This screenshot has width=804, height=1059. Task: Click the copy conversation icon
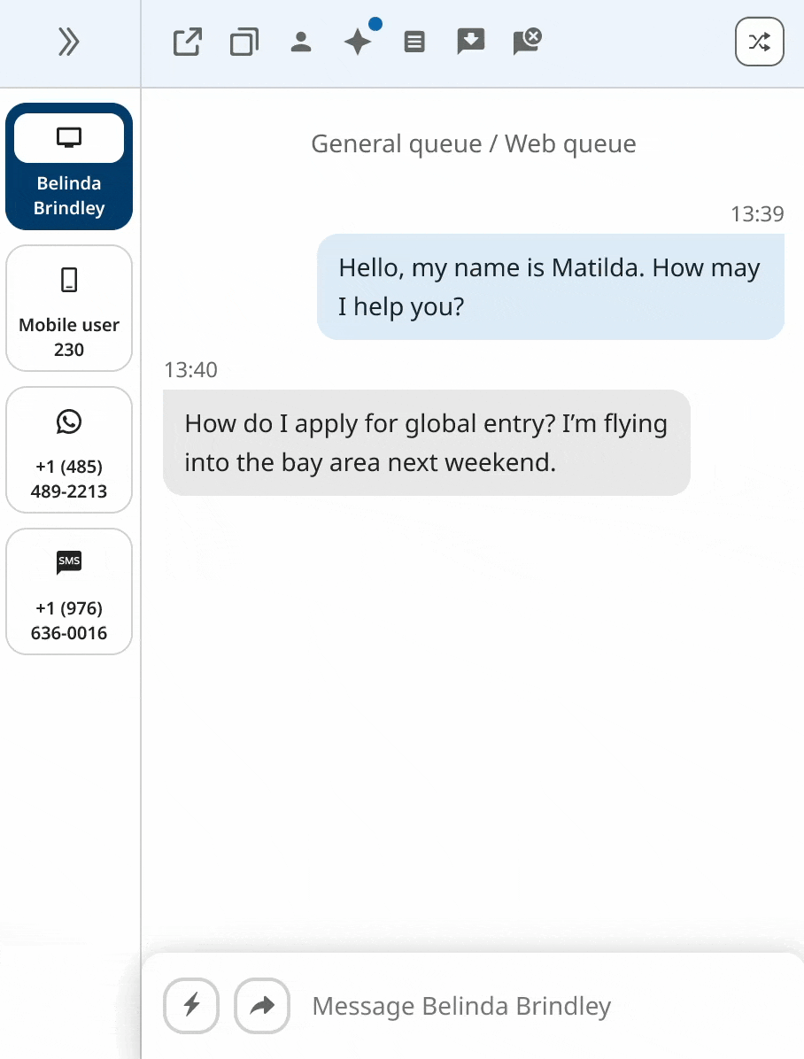click(x=244, y=42)
